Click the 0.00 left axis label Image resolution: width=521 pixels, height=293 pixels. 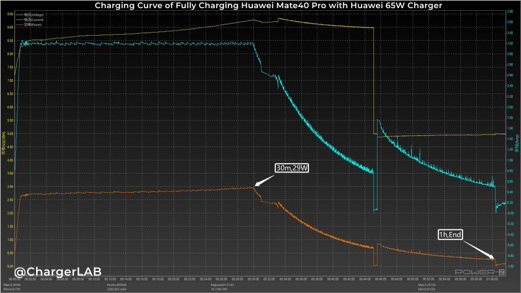[x=10, y=266]
